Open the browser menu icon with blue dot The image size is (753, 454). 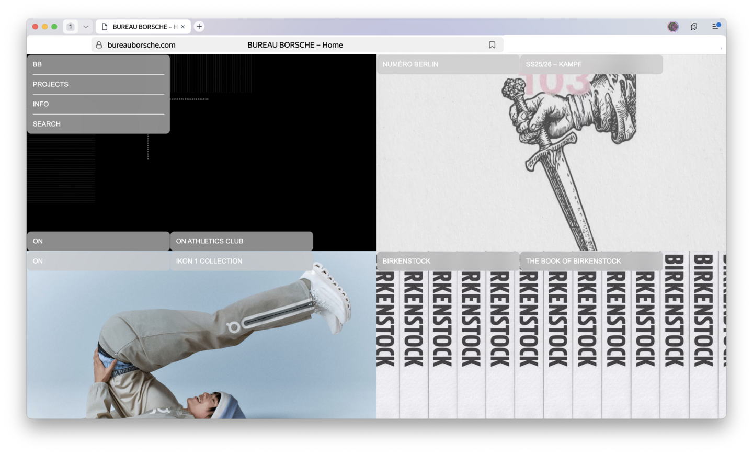716,26
